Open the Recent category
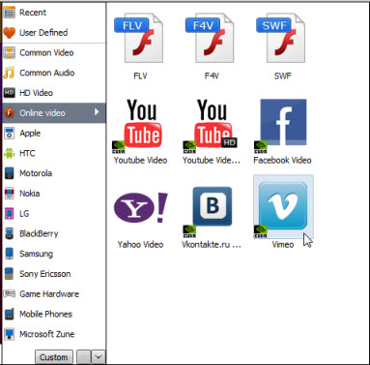This screenshot has height=365, width=370. (54, 13)
